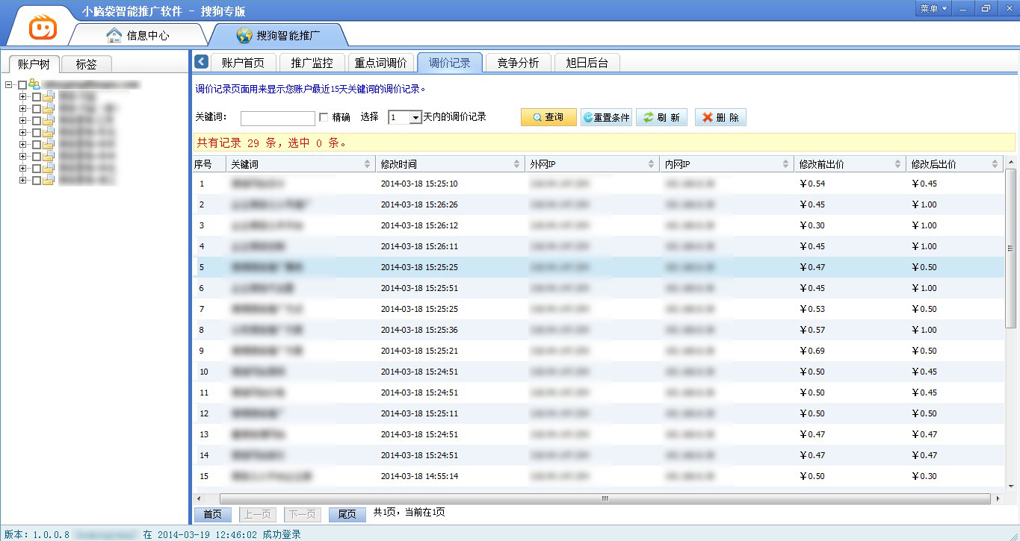1020x541 pixels.
Task: Click the 删除 delete button
Action: [720, 118]
